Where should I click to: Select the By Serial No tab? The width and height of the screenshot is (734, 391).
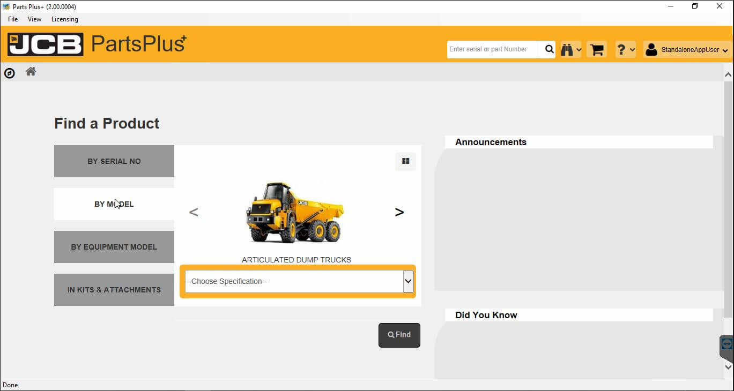114,161
